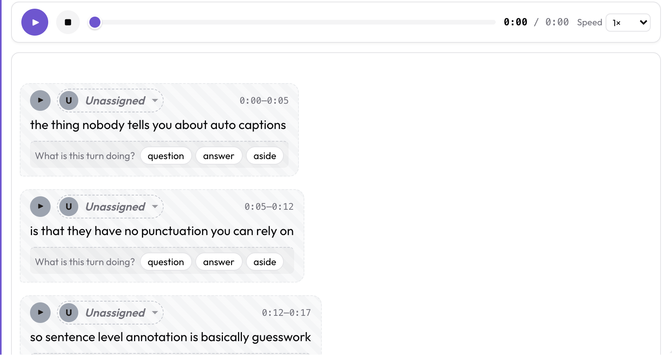Play the segment 0:12–0:17
672x355 pixels.
click(40, 313)
